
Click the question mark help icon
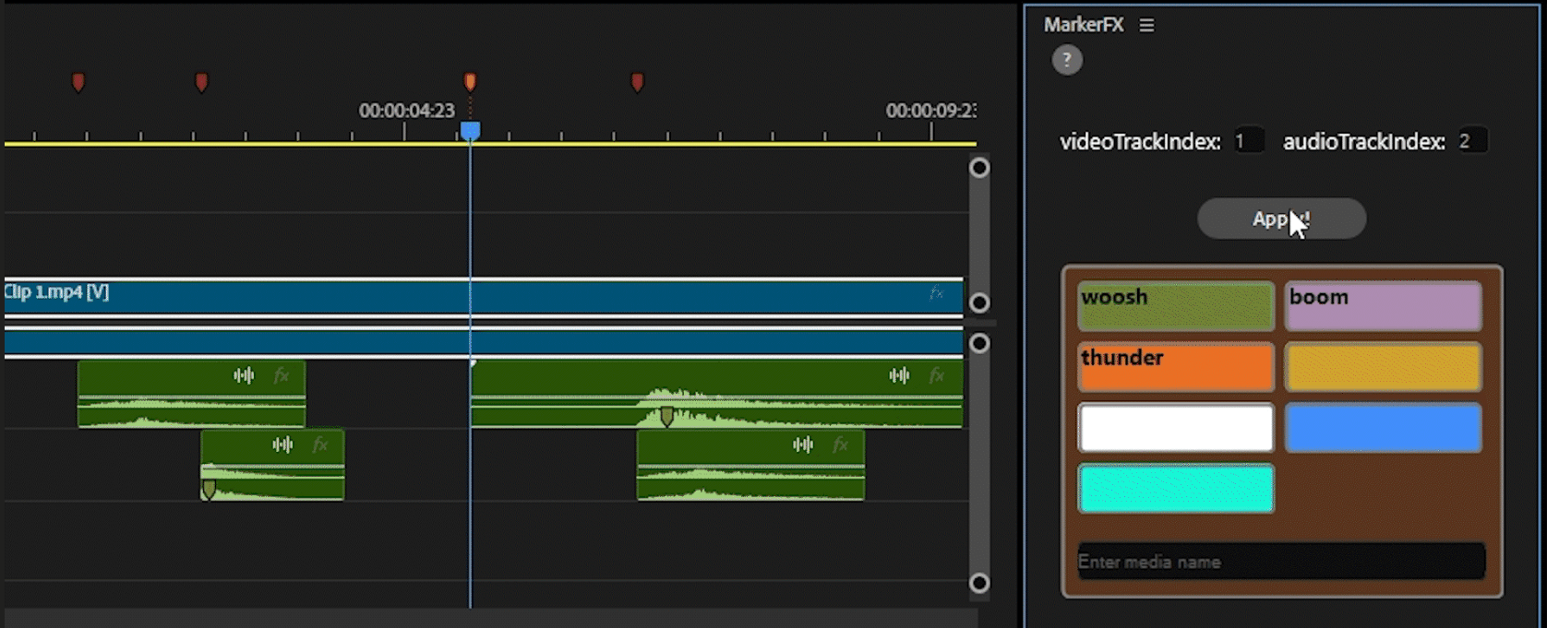[x=1067, y=61]
